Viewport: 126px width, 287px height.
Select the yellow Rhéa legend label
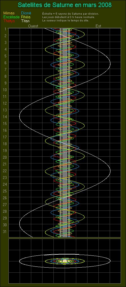point(26,17)
